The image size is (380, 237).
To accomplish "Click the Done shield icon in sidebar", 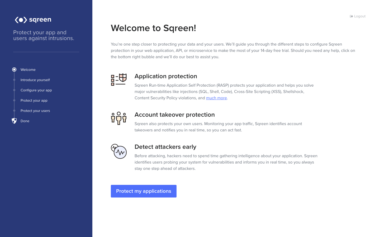I will (x=14, y=121).
